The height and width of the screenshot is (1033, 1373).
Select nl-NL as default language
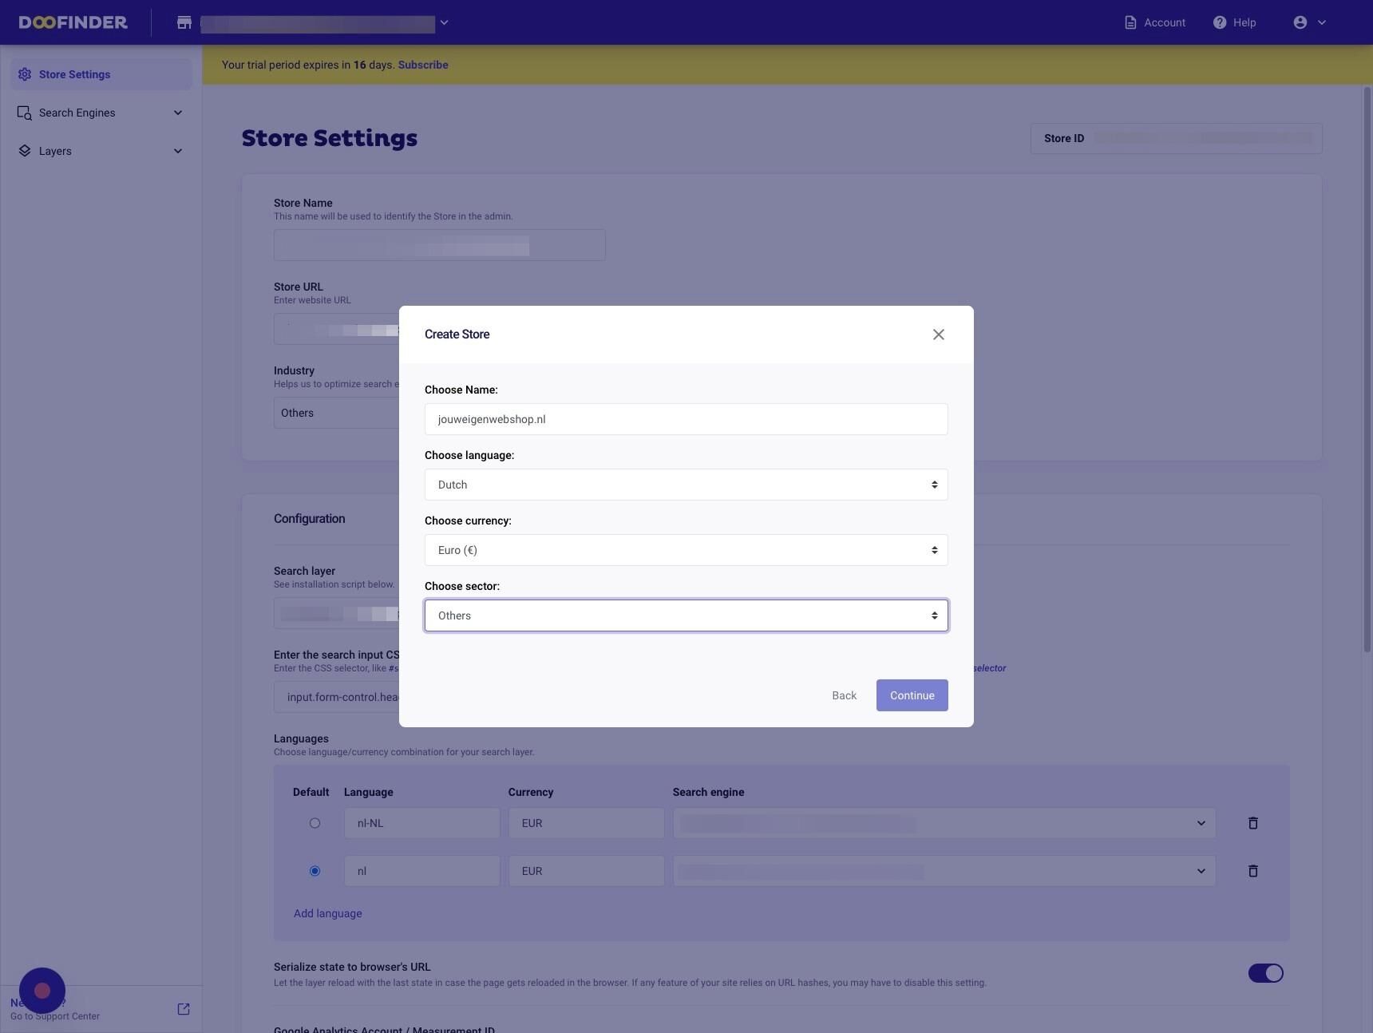[x=315, y=823]
